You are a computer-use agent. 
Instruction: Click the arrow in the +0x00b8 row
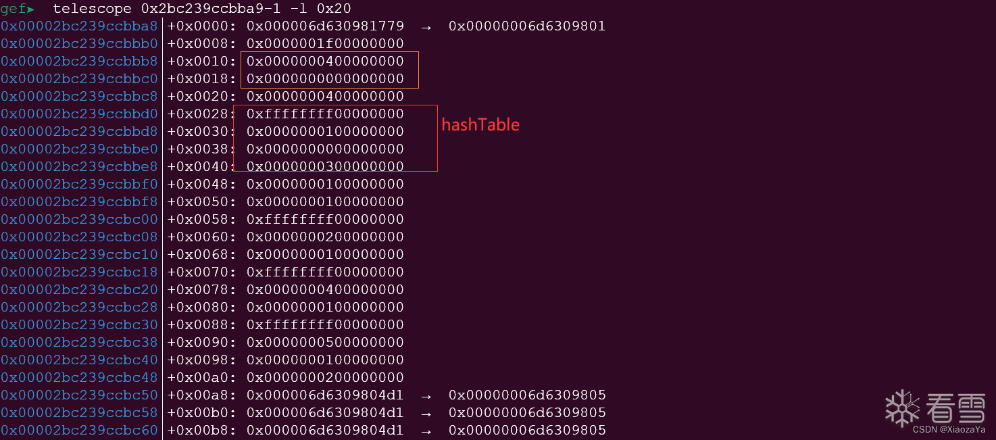click(x=426, y=431)
